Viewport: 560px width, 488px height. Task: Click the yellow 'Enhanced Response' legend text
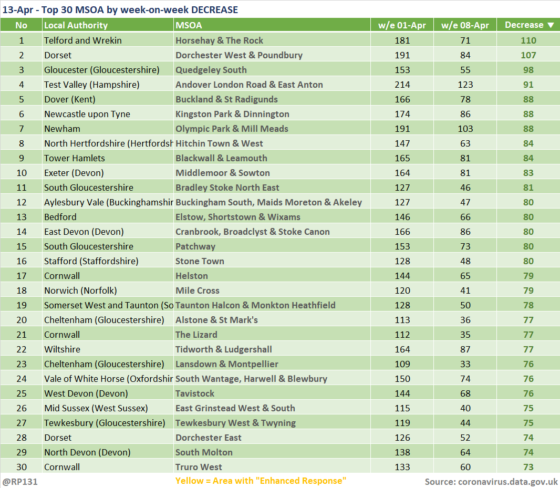(x=261, y=481)
